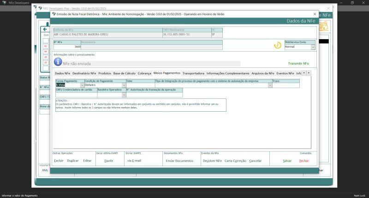The width and height of the screenshot is (369, 198).
Task: Click Transmitir NFe link
Action: click(x=298, y=63)
